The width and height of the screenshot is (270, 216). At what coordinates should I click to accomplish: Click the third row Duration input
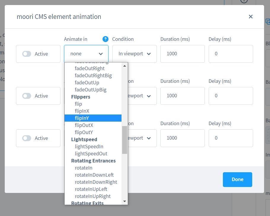click(182, 138)
